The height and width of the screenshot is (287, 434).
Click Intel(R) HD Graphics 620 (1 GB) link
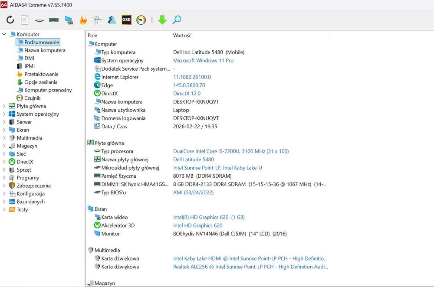coord(209,217)
